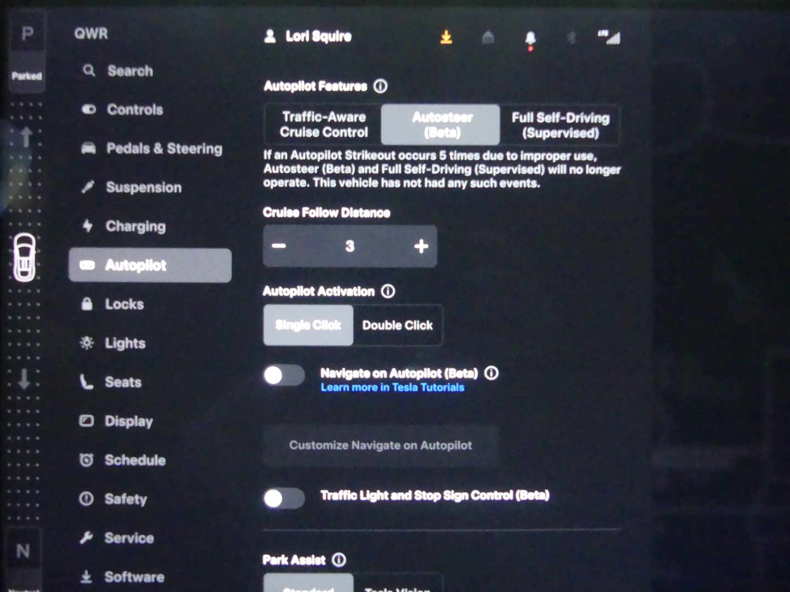Open Learn more in Tesla Tutorials link

tap(392, 388)
